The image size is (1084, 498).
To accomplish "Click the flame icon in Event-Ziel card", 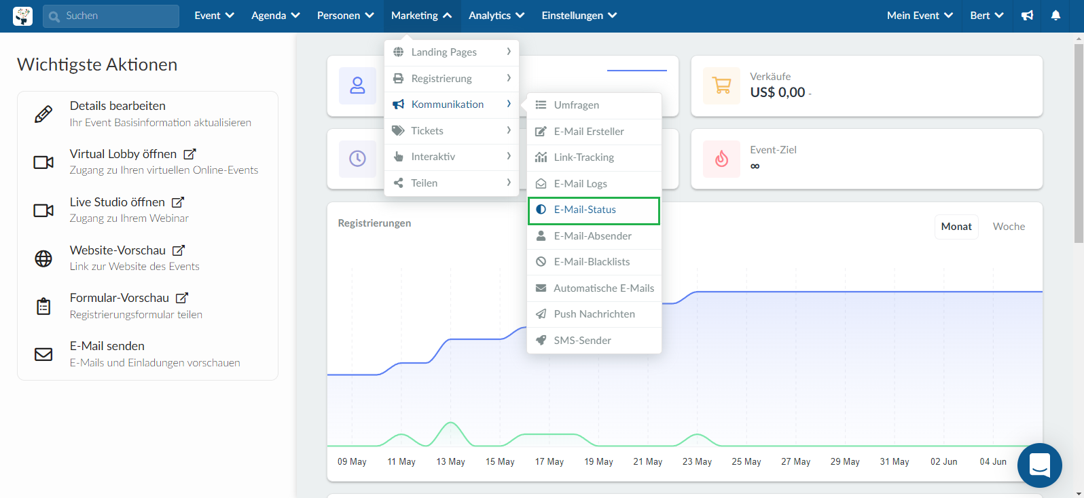I will pyautogui.click(x=721, y=159).
